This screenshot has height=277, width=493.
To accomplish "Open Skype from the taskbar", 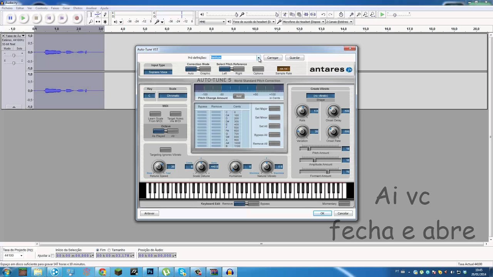I will pyautogui.click(x=182, y=272).
